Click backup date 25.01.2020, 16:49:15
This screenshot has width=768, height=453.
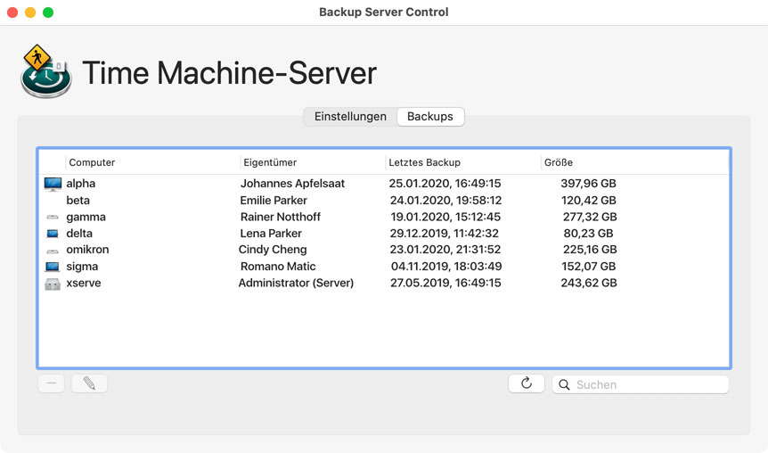click(x=445, y=184)
